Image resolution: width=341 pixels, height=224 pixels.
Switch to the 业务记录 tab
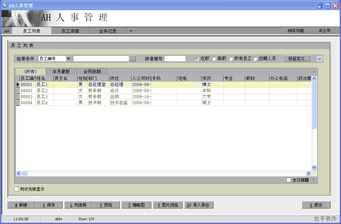coord(108,31)
